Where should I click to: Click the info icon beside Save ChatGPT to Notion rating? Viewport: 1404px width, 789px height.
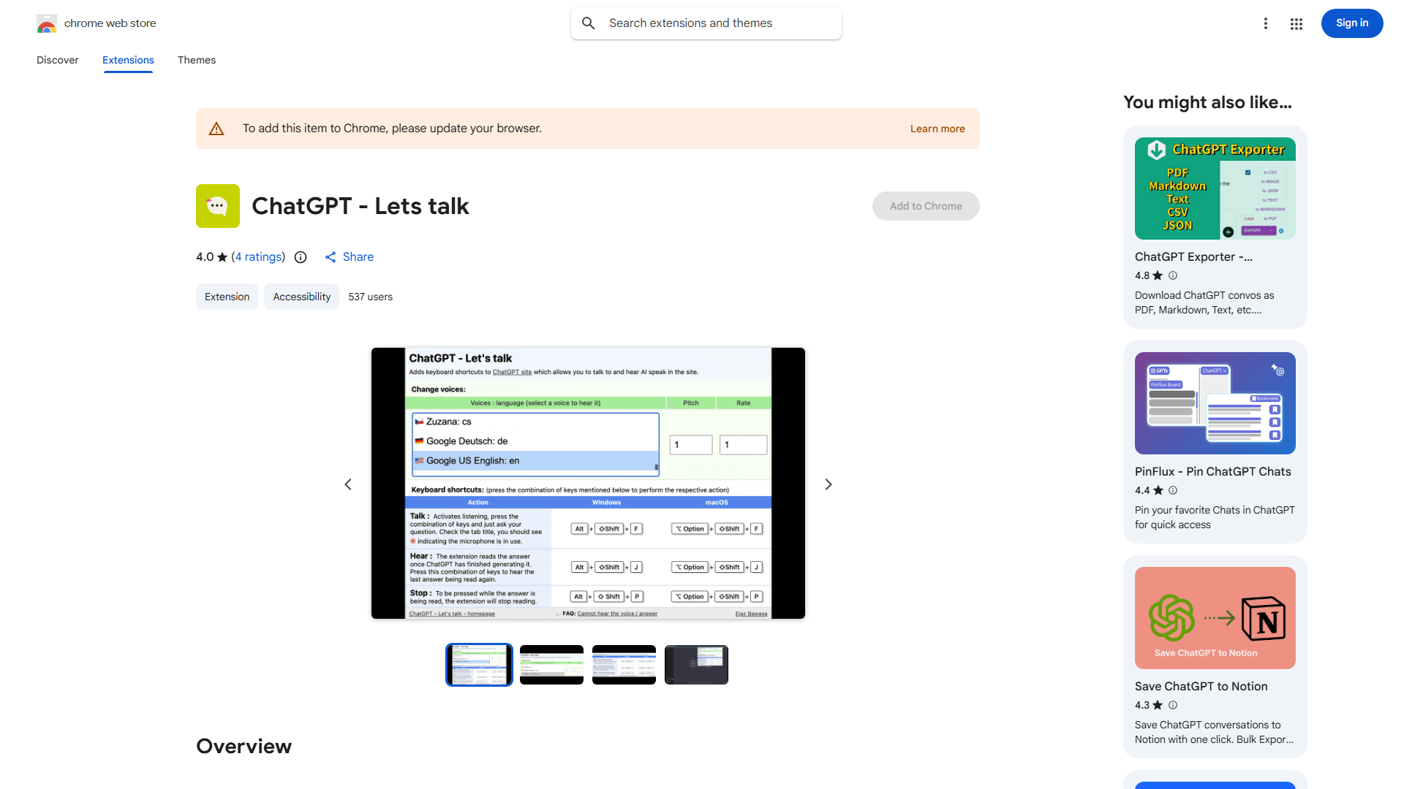pyautogui.click(x=1173, y=705)
